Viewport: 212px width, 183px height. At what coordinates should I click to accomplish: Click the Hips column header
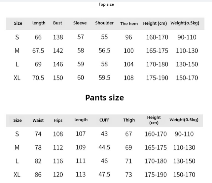[58, 120]
